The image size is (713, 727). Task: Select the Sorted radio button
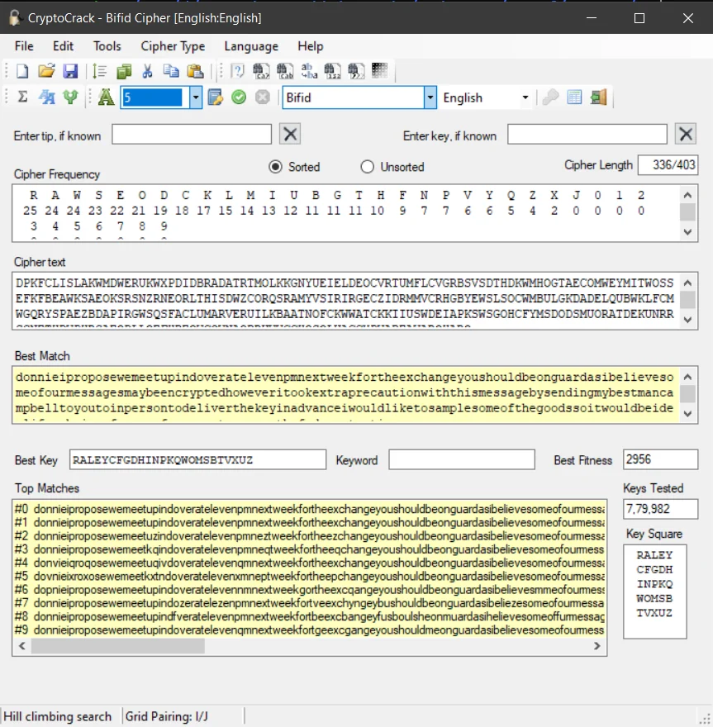[275, 167]
